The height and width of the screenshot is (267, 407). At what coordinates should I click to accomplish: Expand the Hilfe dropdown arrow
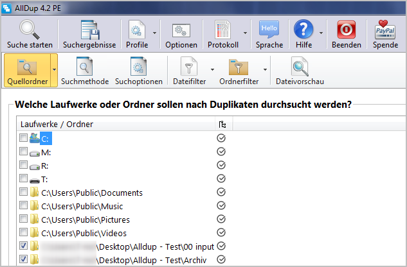(321, 33)
